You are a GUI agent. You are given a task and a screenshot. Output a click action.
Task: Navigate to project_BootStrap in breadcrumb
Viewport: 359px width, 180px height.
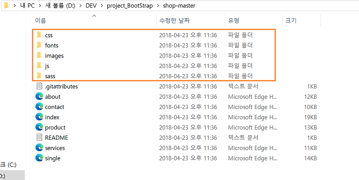(x=130, y=6)
